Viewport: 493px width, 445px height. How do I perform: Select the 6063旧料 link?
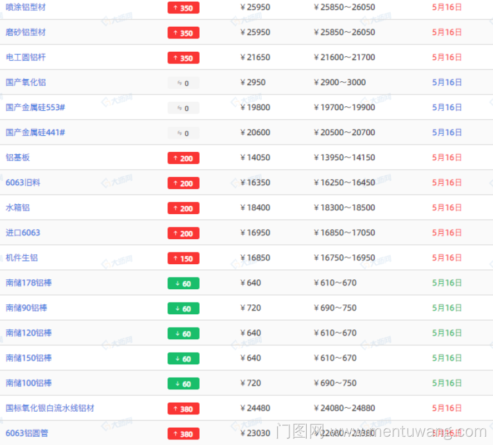(23, 182)
